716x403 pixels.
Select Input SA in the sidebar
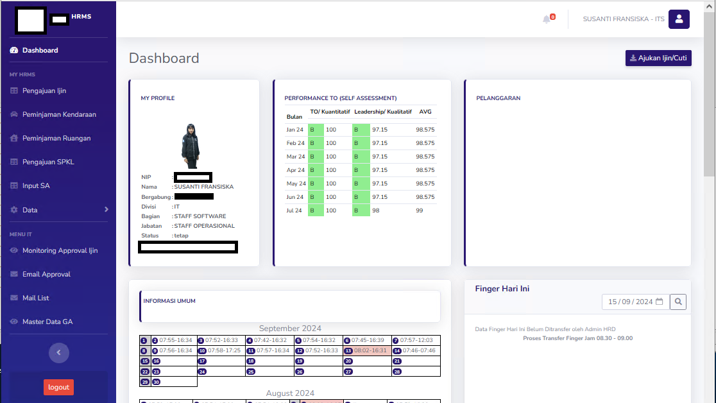36,185
